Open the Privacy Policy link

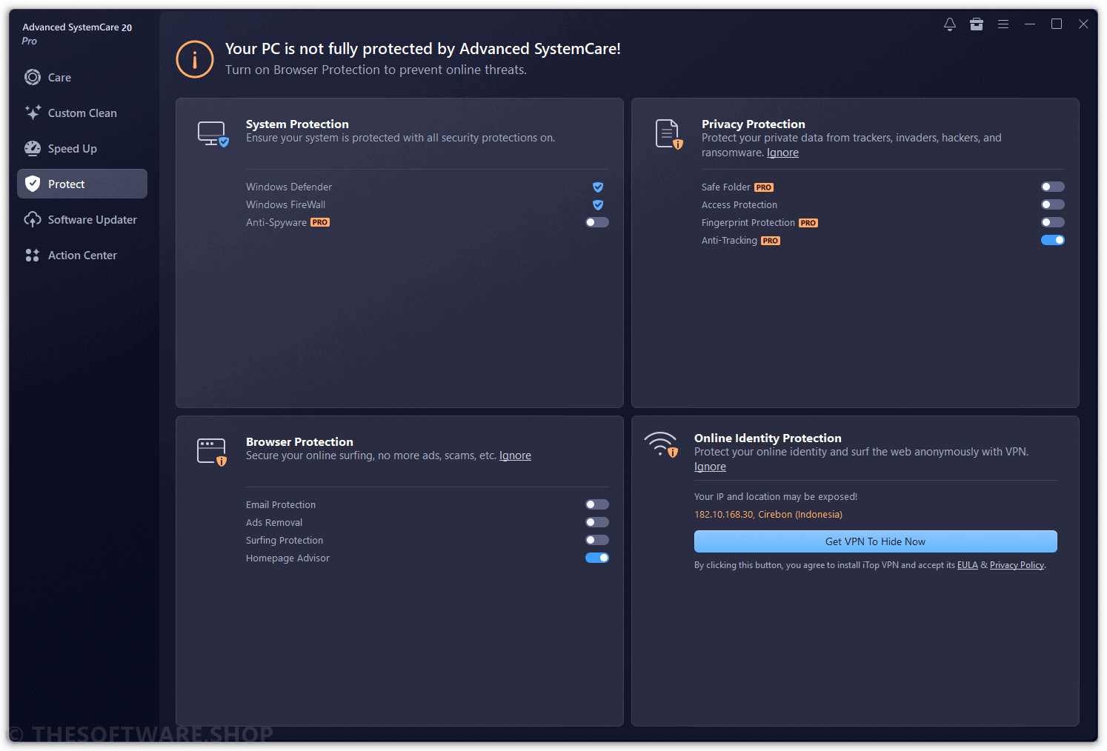(1017, 565)
